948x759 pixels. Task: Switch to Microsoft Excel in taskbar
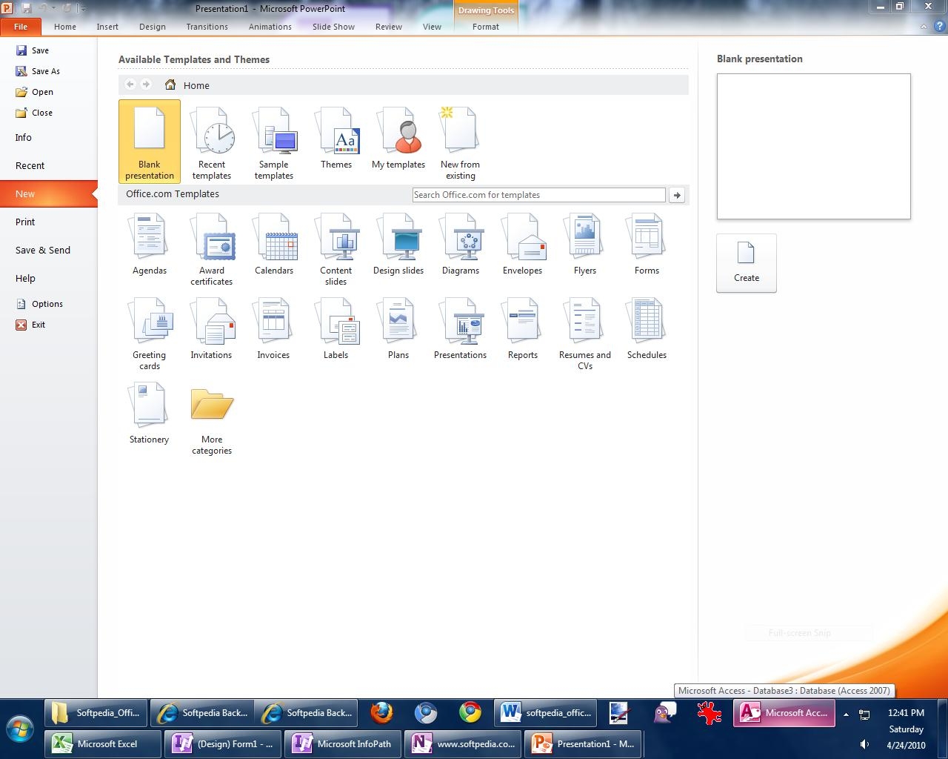[x=103, y=743]
